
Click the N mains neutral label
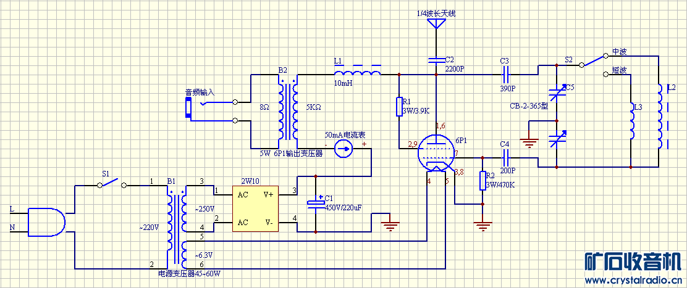click(12, 227)
